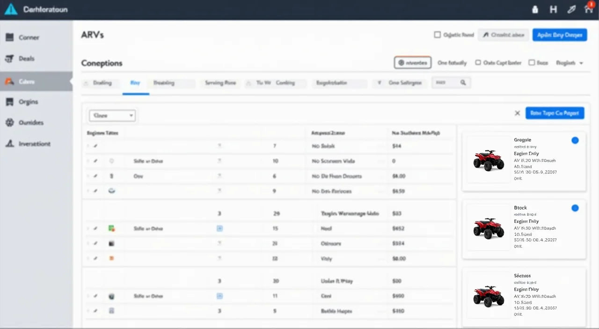Switch to the Breaking tab
Viewport: 599px width, 329px height.
pyautogui.click(x=164, y=83)
